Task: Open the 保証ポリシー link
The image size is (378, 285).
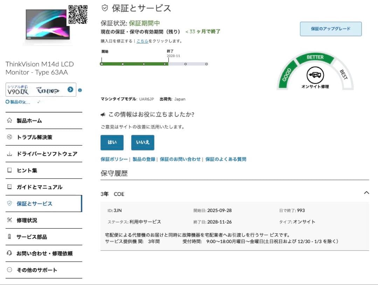Action: [114, 159]
